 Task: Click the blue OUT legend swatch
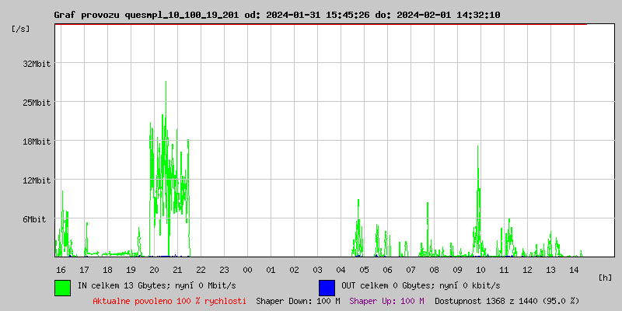327,287
